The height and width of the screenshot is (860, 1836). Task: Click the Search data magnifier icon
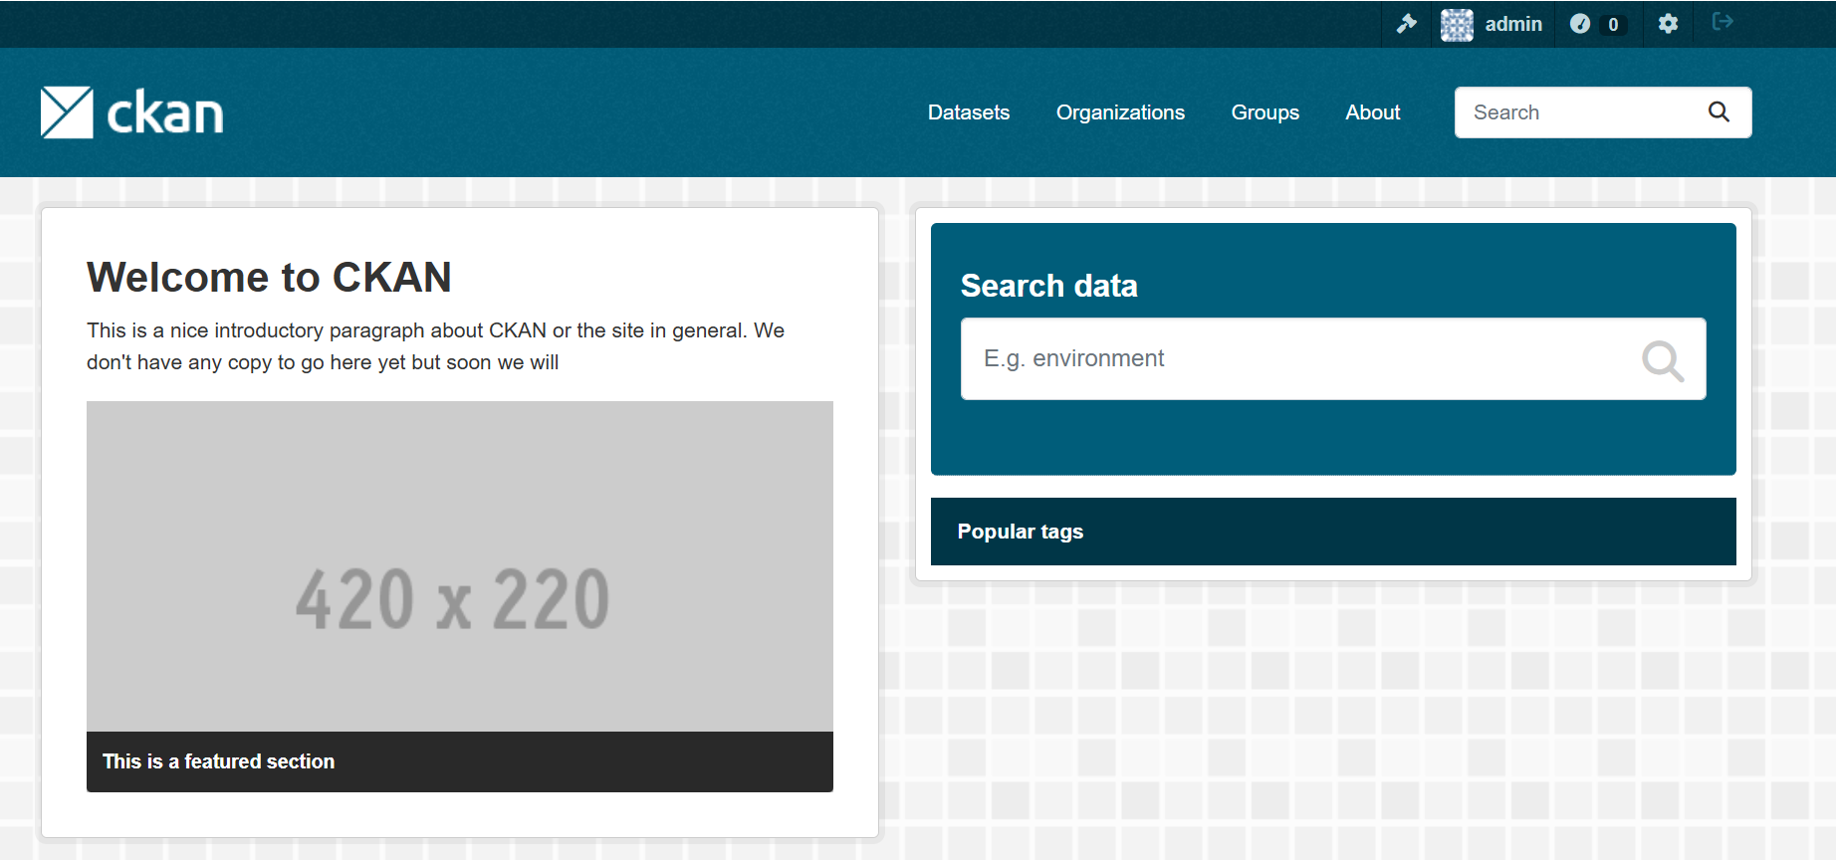pos(1663,360)
